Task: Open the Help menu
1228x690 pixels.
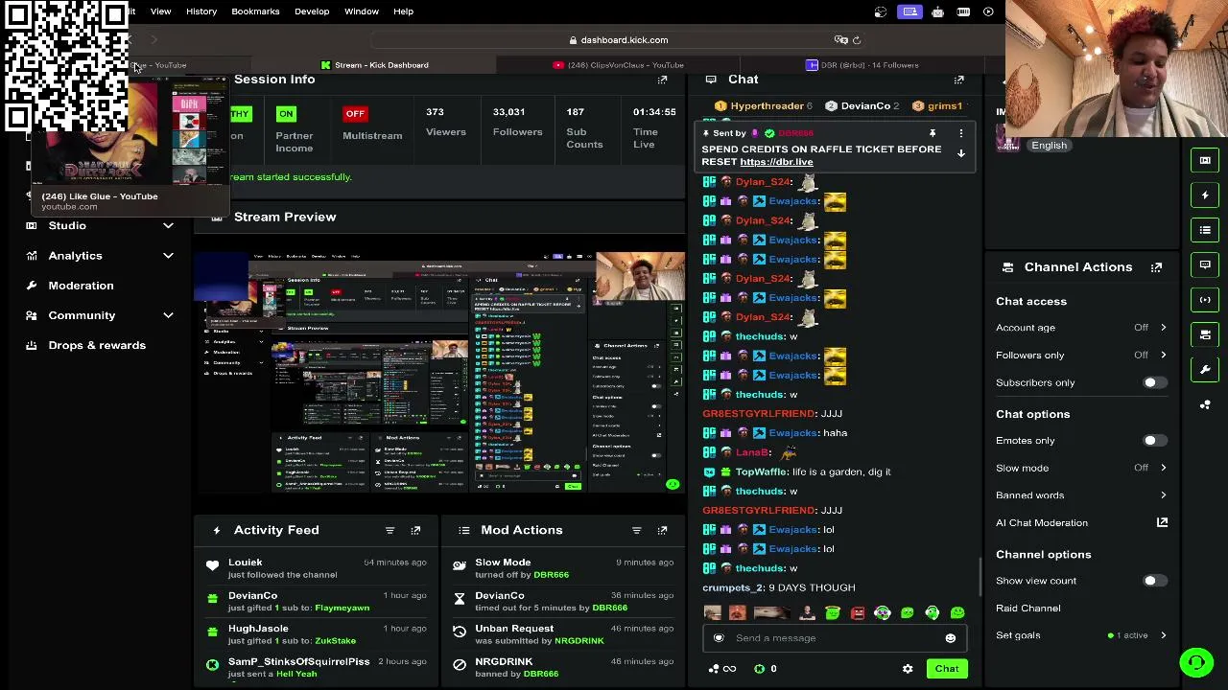Action: pyautogui.click(x=403, y=11)
